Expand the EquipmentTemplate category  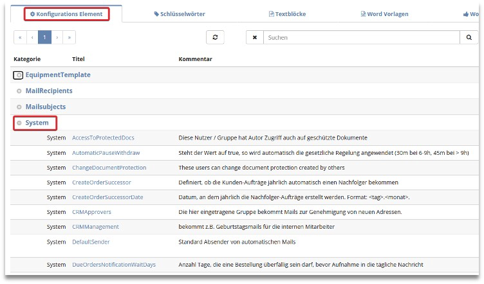pos(19,75)
